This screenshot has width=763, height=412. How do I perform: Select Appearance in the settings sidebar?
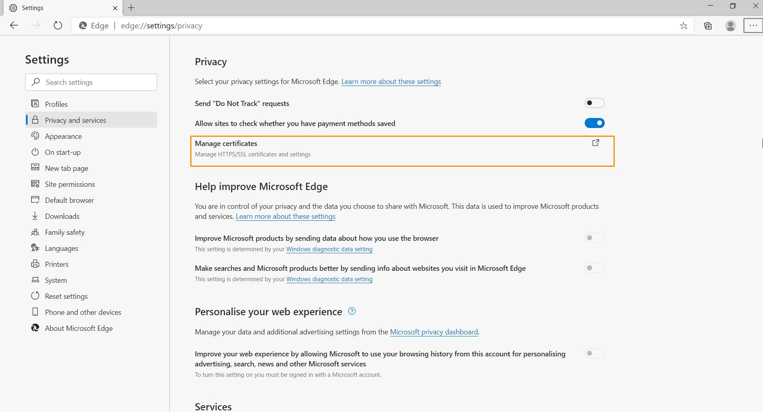tap(63, 136)
